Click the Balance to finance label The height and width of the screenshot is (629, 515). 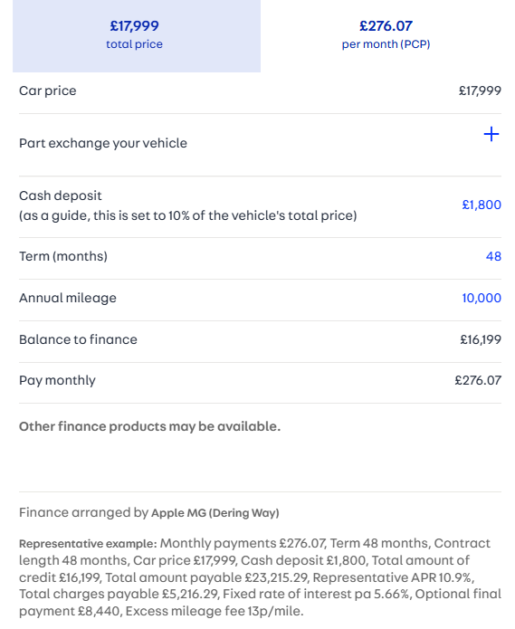tap(78, 339)
